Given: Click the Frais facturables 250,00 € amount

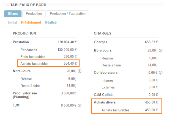Looking at the screenshot, I should click(x=70, y=57).
